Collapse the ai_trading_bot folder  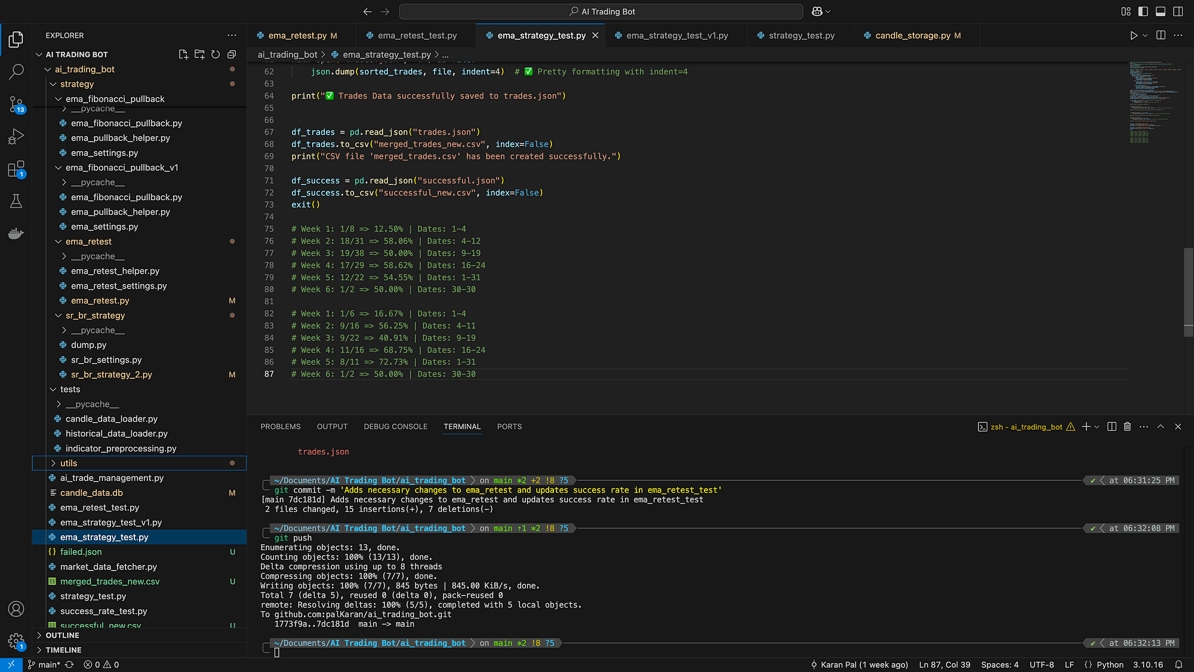(48, 69)
